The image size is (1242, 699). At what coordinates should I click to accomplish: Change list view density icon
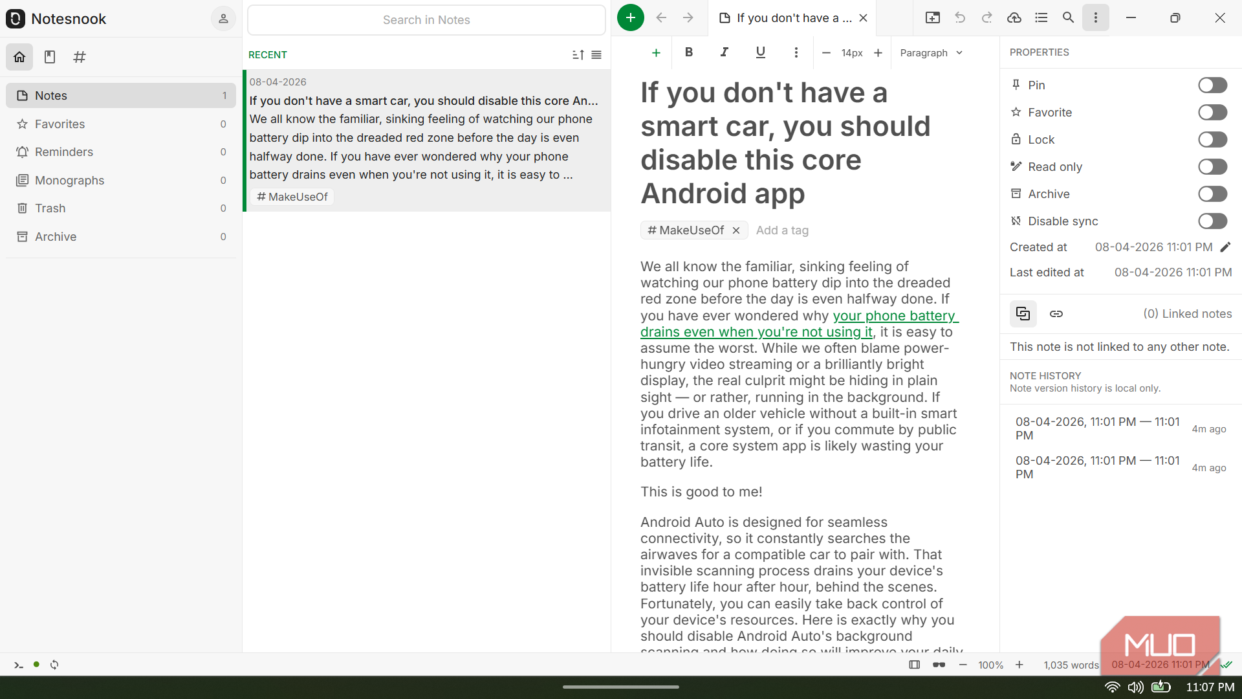point(596,55)
